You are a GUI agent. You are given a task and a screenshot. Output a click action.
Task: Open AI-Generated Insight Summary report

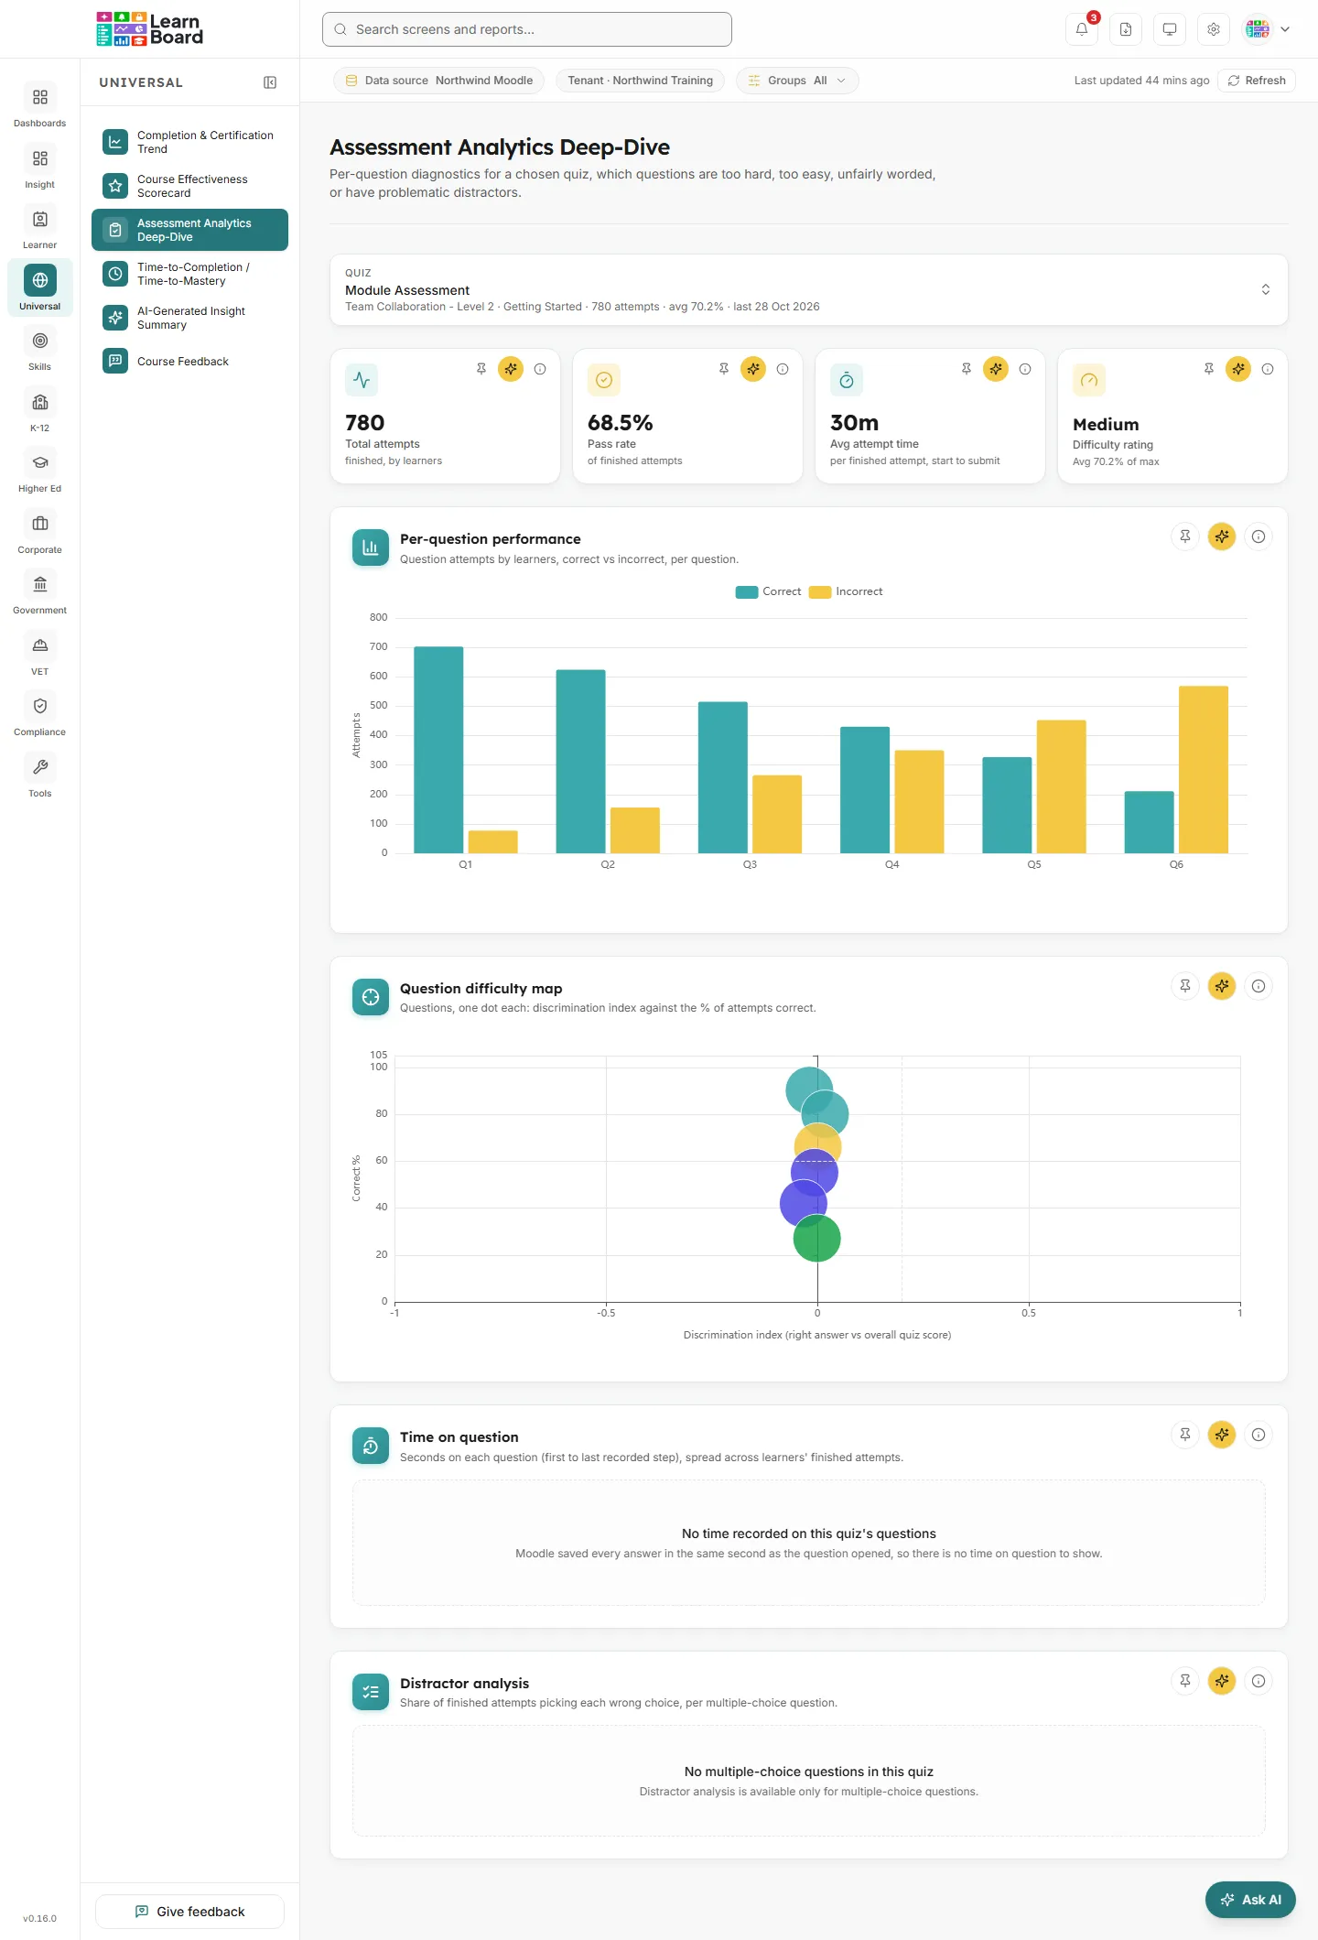click(189, 318)
